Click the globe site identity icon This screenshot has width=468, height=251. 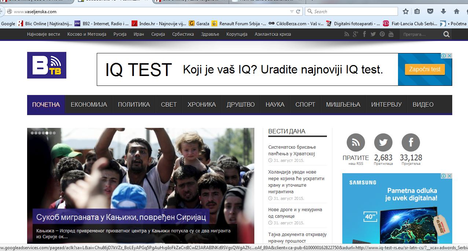10,11
